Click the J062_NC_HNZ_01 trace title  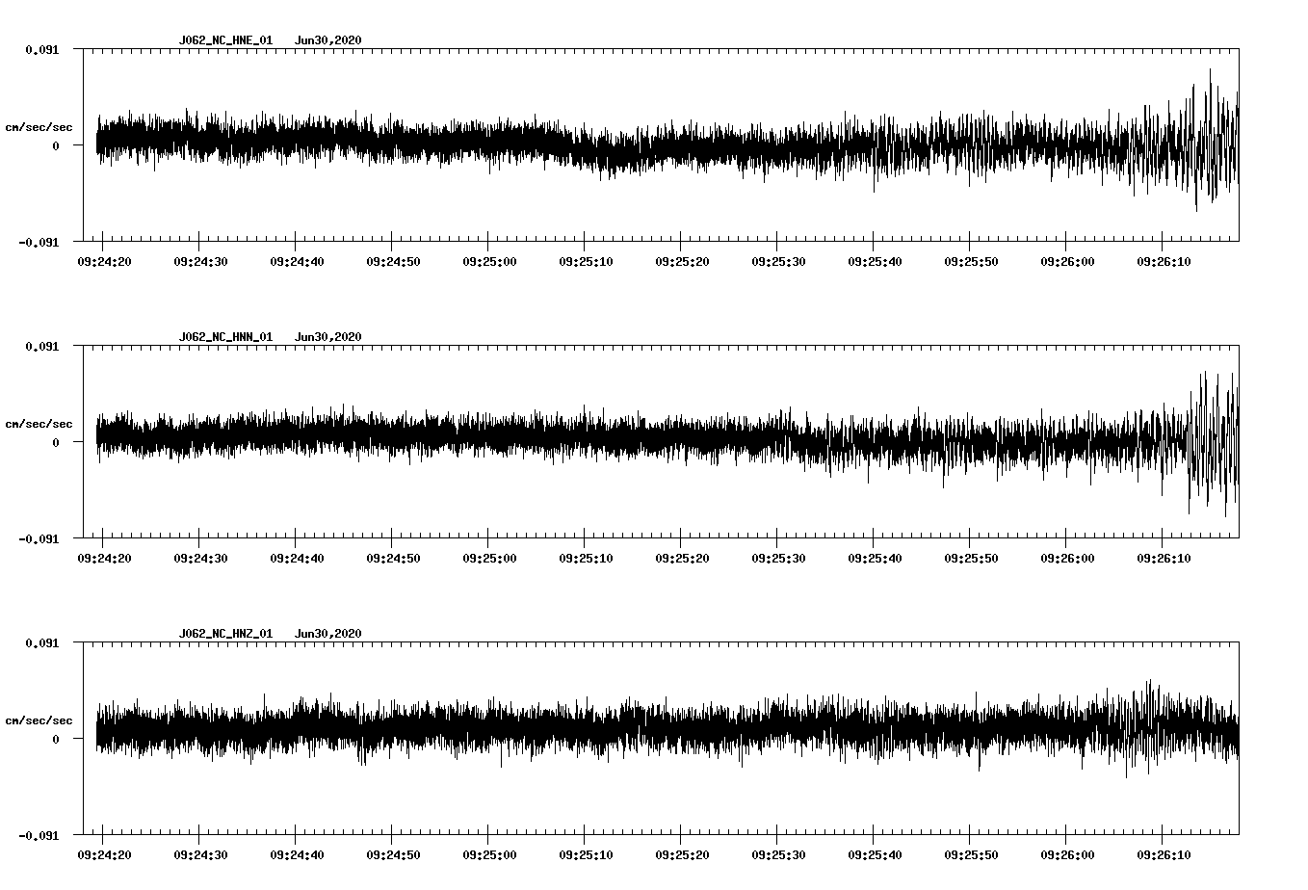(225, 634)
